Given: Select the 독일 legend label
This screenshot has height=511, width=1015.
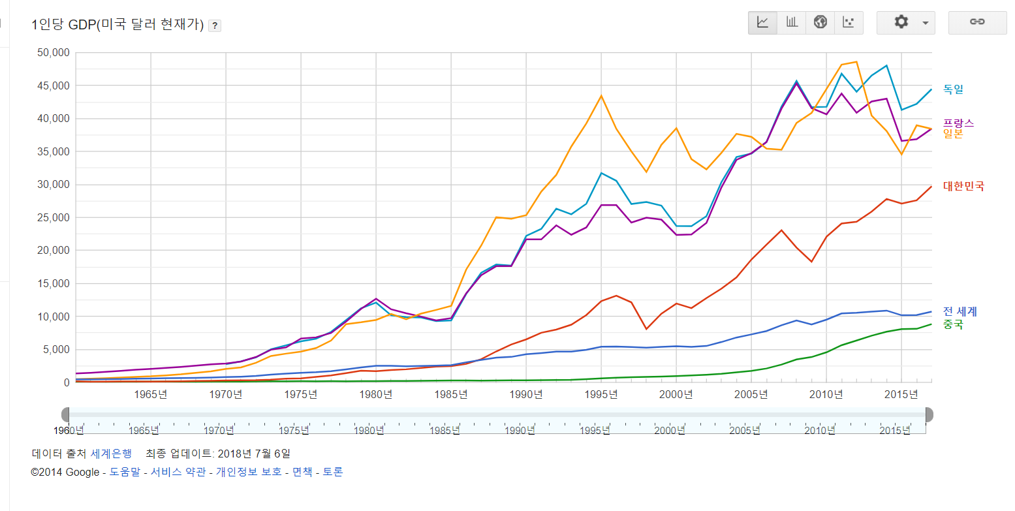Looking at the screenshot, I should [x=953, y=89].
